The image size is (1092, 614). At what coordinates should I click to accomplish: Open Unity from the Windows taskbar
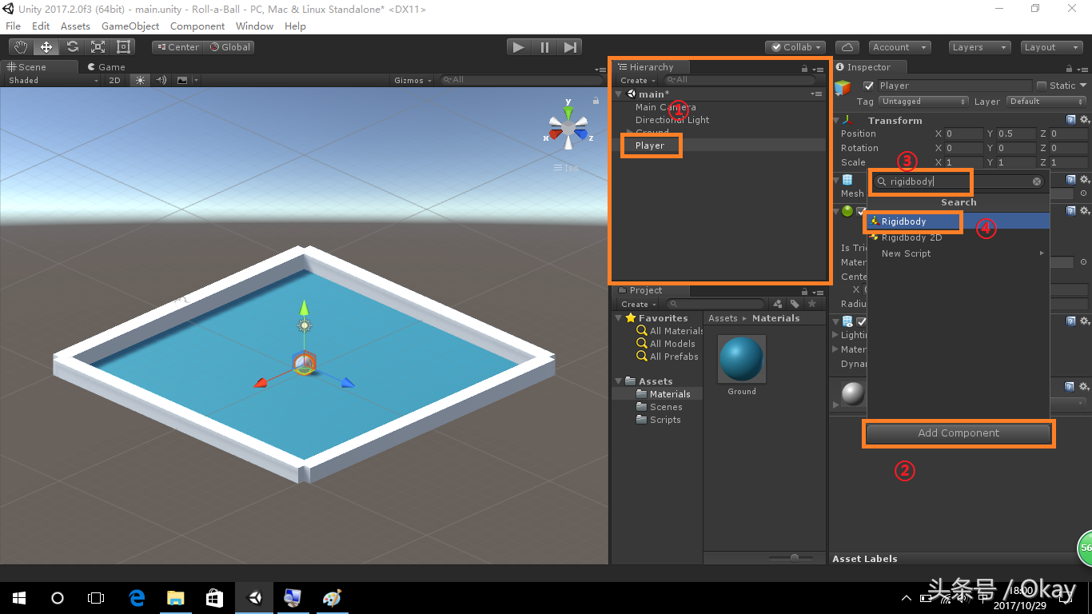click(x=254, y=597)
